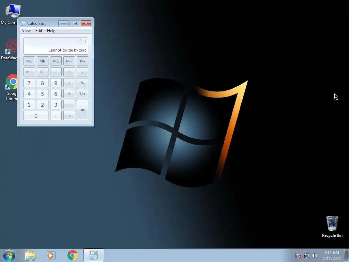Screen dimensions: 349x262
Task: Close the Calculator window
Action: [86, 24]
